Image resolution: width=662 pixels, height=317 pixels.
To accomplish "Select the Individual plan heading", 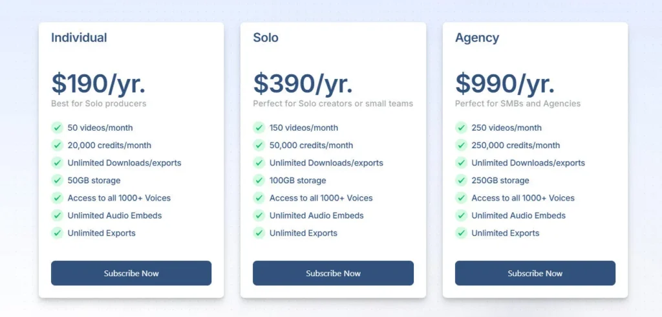I will tap(79, 38).
